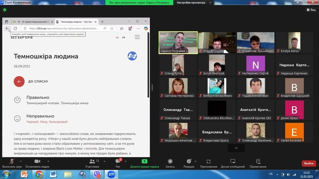Click the webpage vertical scrollbar
The width and height of the screenshot is (319, 179).
tap(148, 65)
